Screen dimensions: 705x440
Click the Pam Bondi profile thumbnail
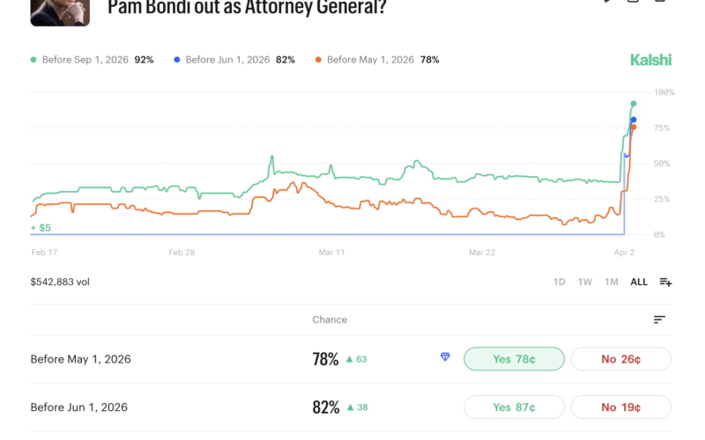(59, 11)
